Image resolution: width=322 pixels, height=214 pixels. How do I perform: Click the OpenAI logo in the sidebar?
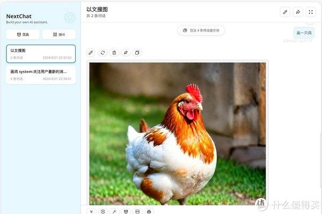(x=70, y=18)
